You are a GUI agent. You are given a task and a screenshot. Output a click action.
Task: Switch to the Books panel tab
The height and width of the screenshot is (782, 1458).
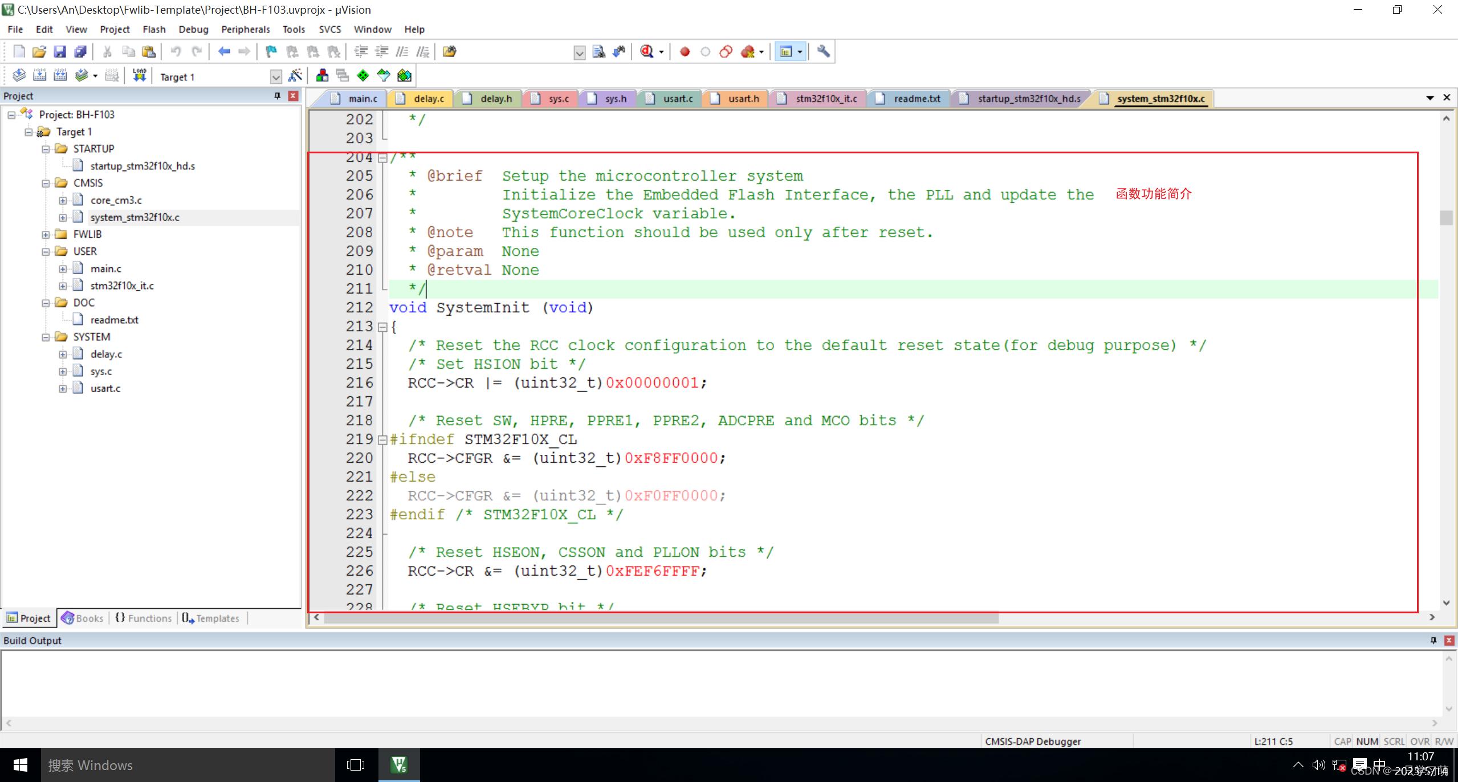(83, 618)
